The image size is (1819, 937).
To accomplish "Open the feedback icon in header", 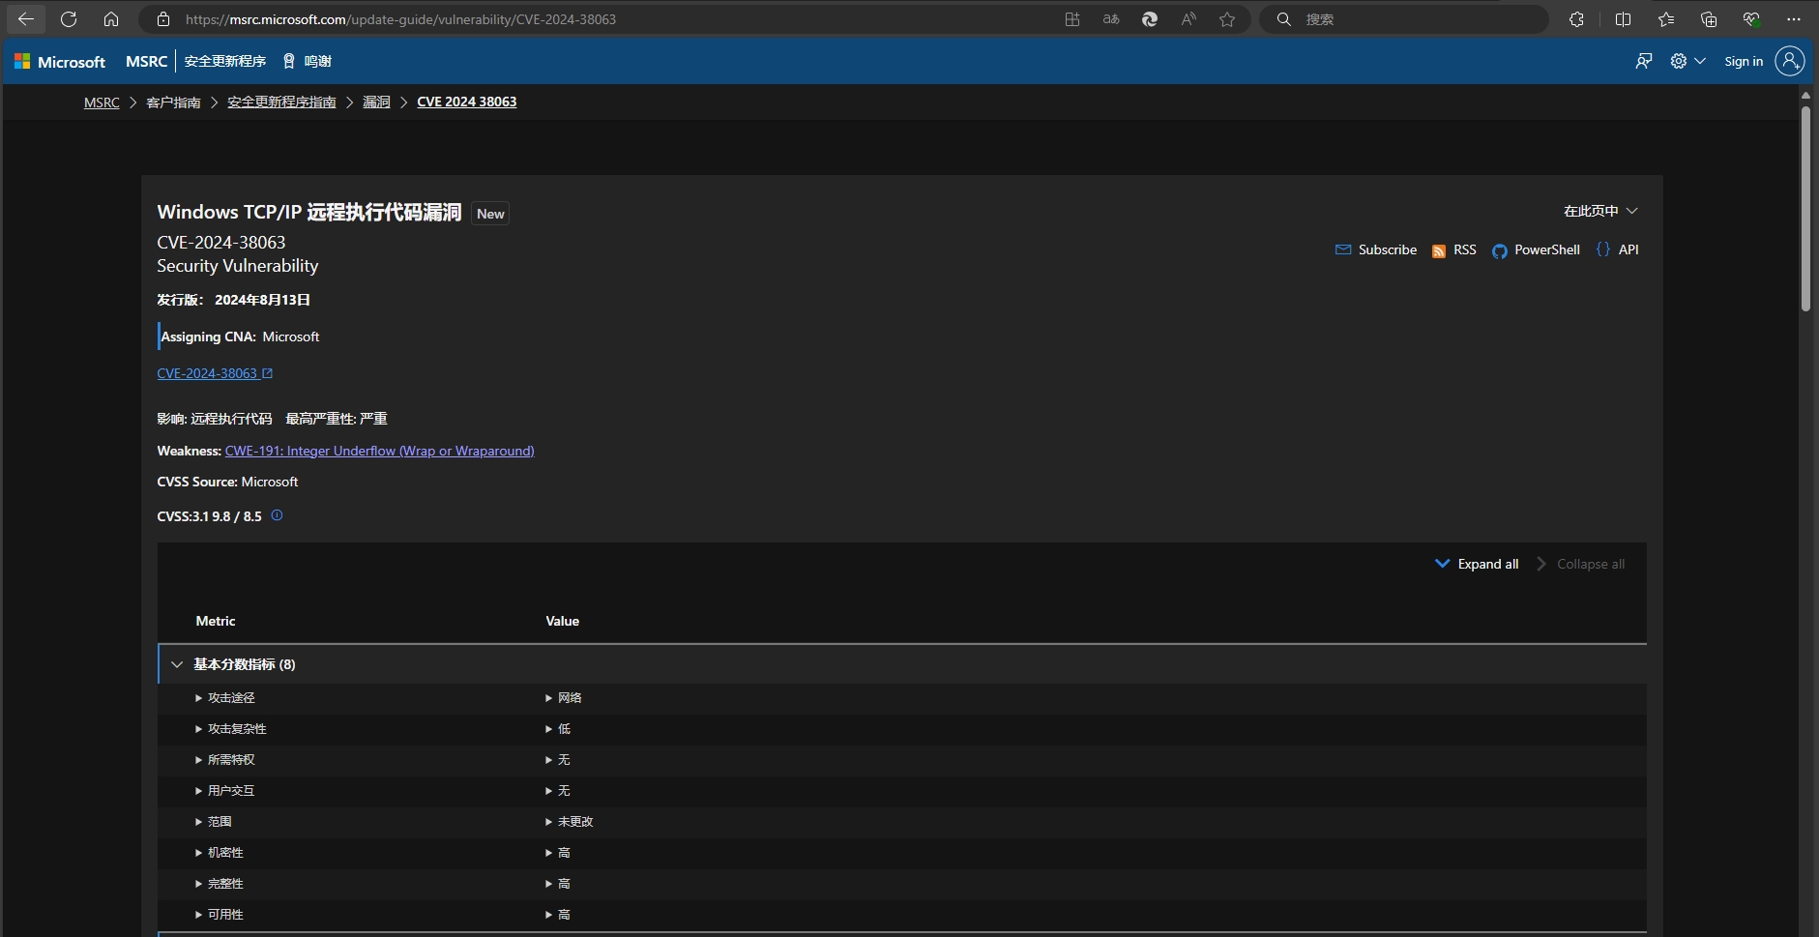I will (x=1643, y=61).
